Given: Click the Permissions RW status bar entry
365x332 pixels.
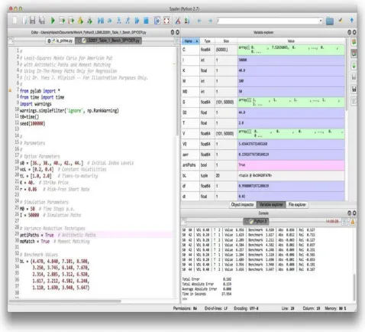Looking at the screenshot, I should click(x=185, y=308).
